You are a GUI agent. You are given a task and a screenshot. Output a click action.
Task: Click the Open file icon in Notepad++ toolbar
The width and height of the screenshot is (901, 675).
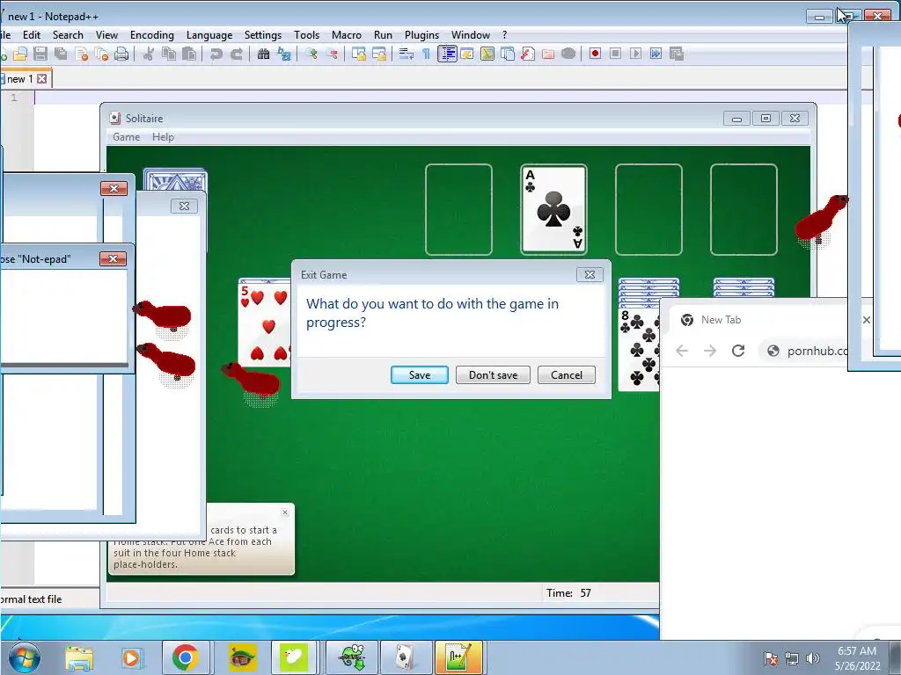coord(20,54)
